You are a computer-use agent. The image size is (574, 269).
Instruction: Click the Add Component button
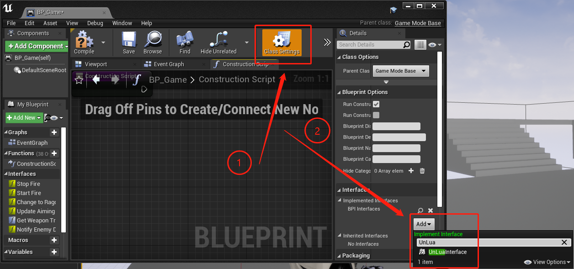click(x=37, y=46)
